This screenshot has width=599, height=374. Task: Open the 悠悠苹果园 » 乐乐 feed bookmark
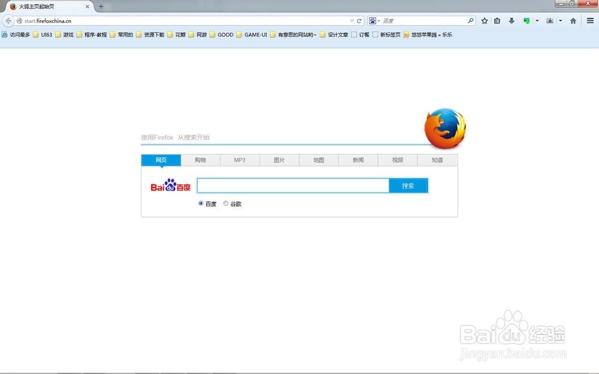(428, 35)
